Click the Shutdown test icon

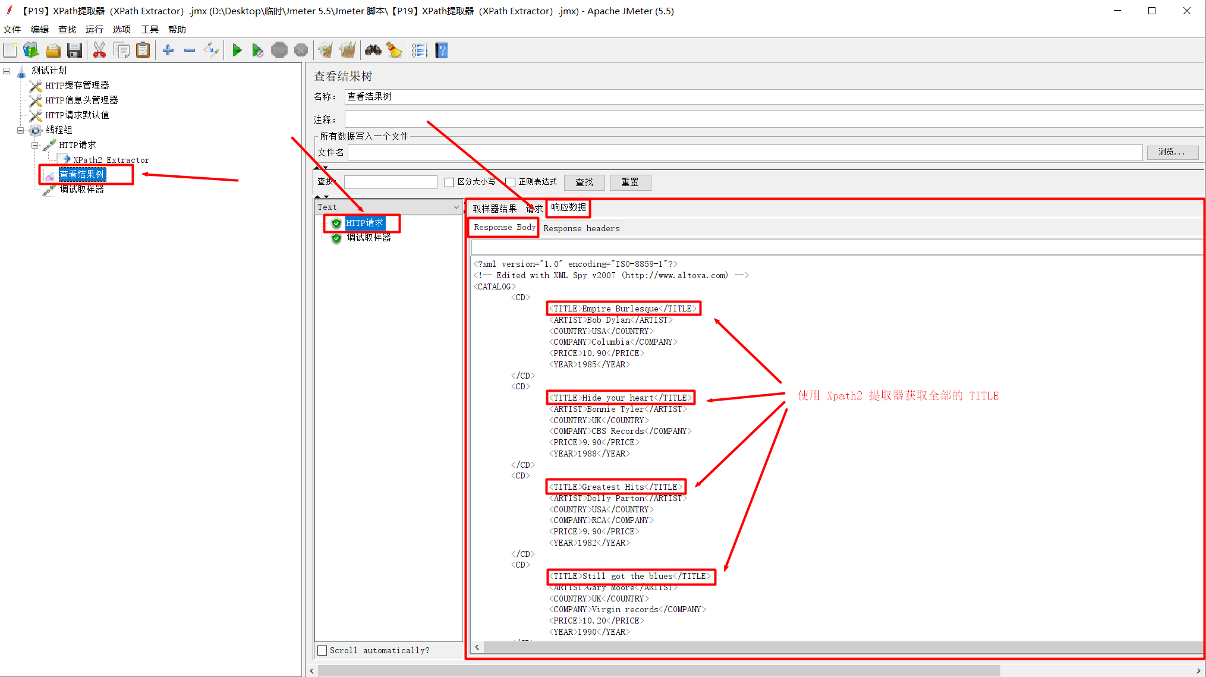[x=301, y=51]
